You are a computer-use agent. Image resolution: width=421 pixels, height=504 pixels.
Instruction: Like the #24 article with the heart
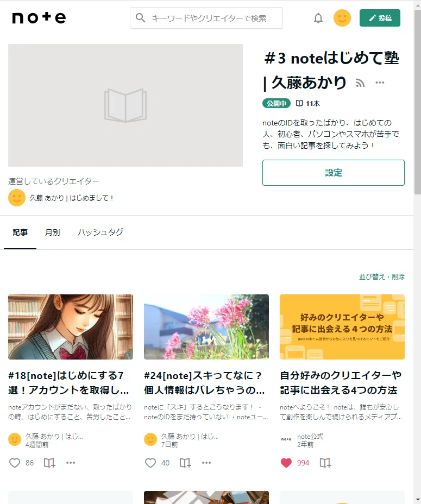click(x=150, y=463)
